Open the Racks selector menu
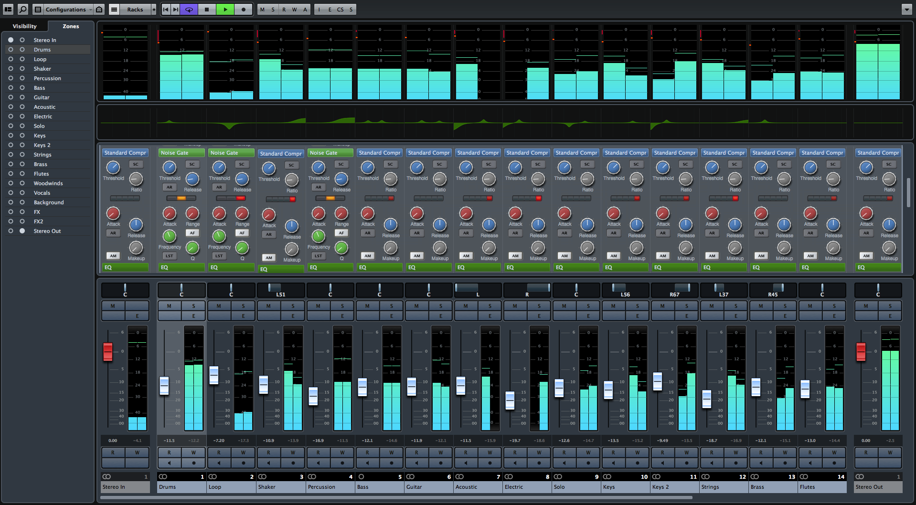 click(135, 10)
